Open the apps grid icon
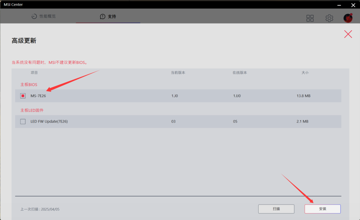This screenshot has width=360, height=220. point(310,18)
